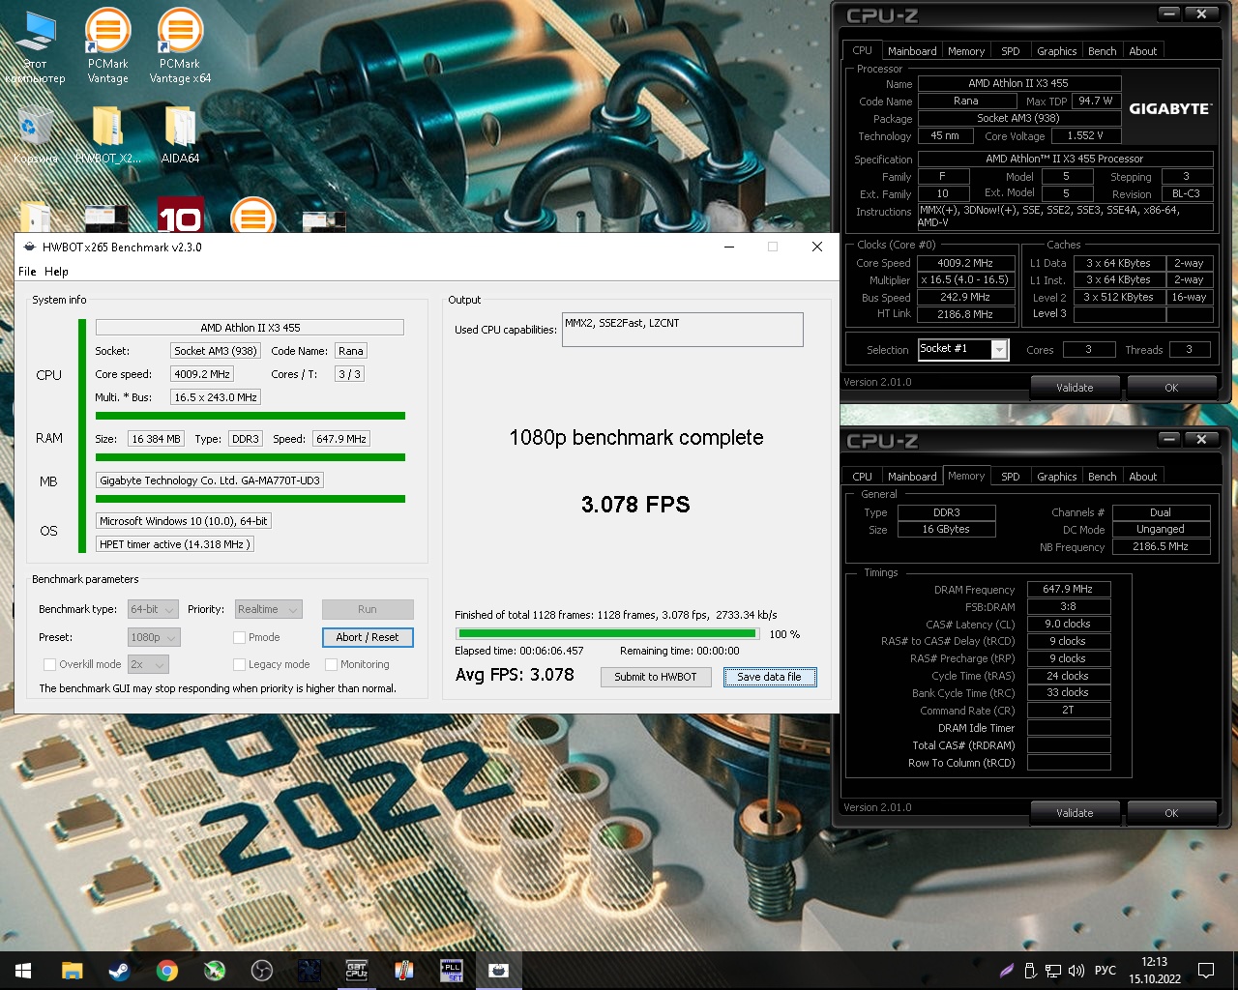Switch to Mainboard tab in upper CPU-Z window
This screenshot has width=1238, height=990.
click(x=912, y=51)
